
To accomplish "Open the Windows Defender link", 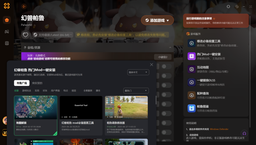I will point(219,129).
